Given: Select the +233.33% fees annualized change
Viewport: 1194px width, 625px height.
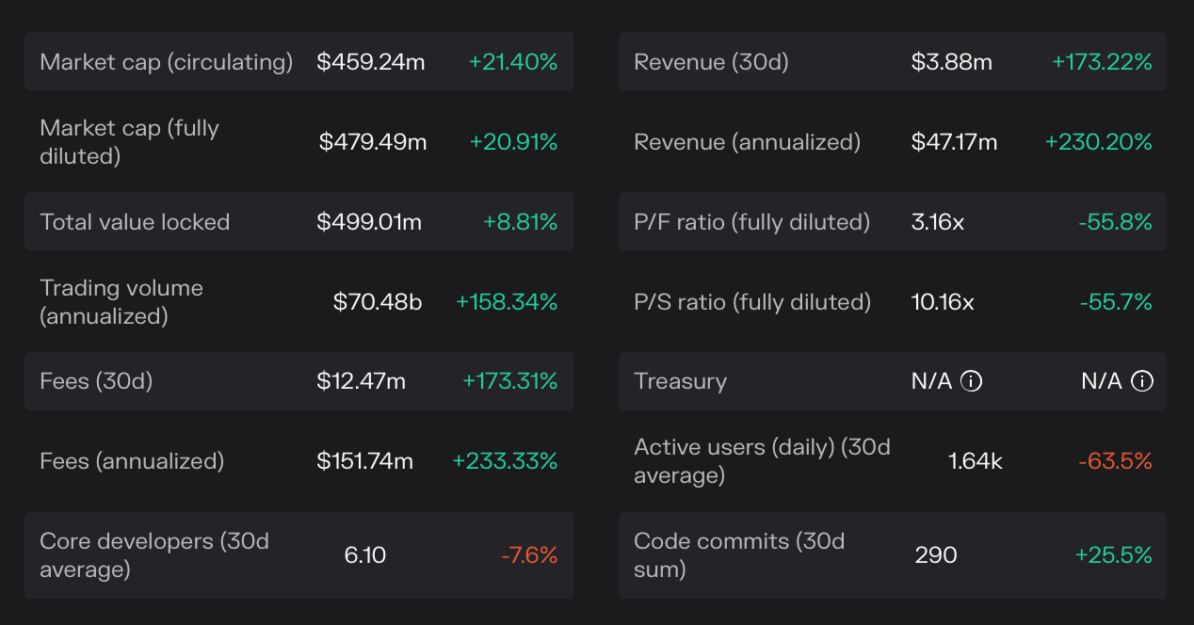Looking at the screenshot, I should [x=505, y=461].
